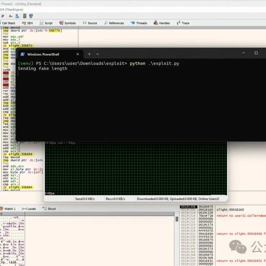Click the 'Send:0.0 KB/s' status in the Xlight window
The image size is (266, 266).
(x=85, y=199)
